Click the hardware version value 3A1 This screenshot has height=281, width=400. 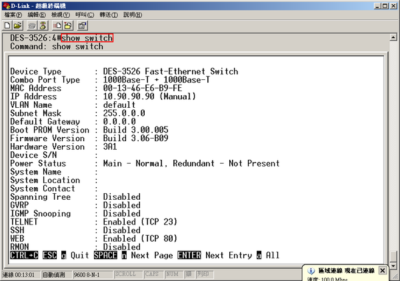[110, 146]
